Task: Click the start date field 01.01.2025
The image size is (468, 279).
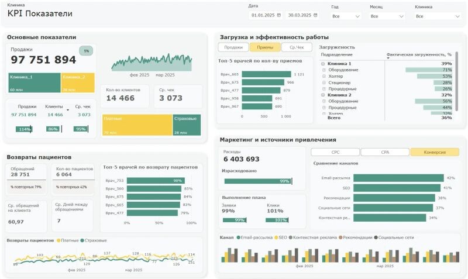Action: 263,16
